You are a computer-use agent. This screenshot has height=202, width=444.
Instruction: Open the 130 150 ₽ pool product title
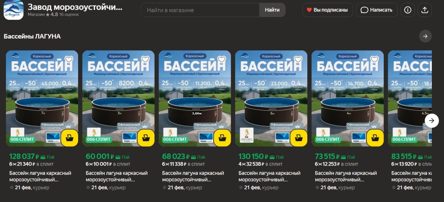coord(269,176)
